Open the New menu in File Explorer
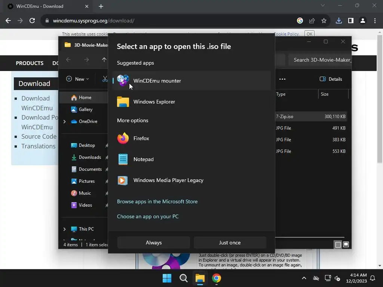 tap(78, 79)
